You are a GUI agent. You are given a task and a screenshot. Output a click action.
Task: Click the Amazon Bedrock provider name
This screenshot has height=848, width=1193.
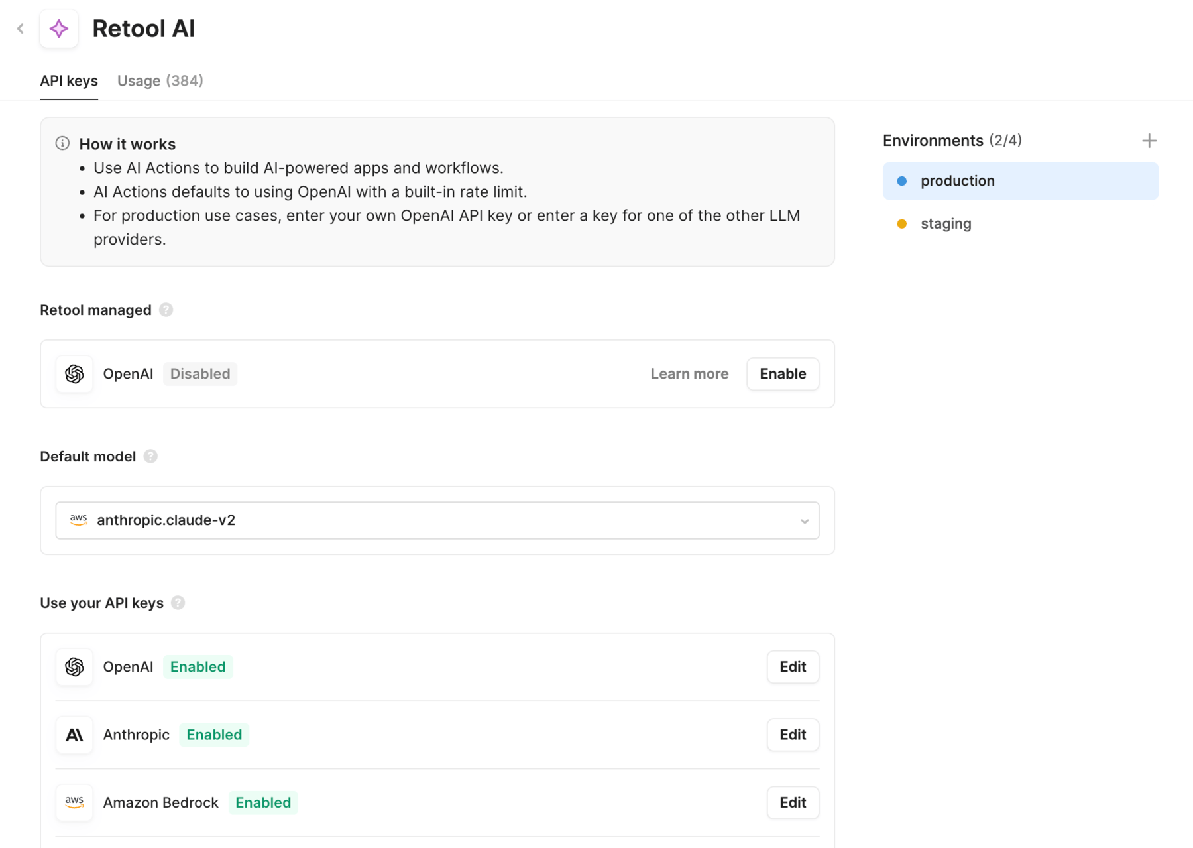160,802
